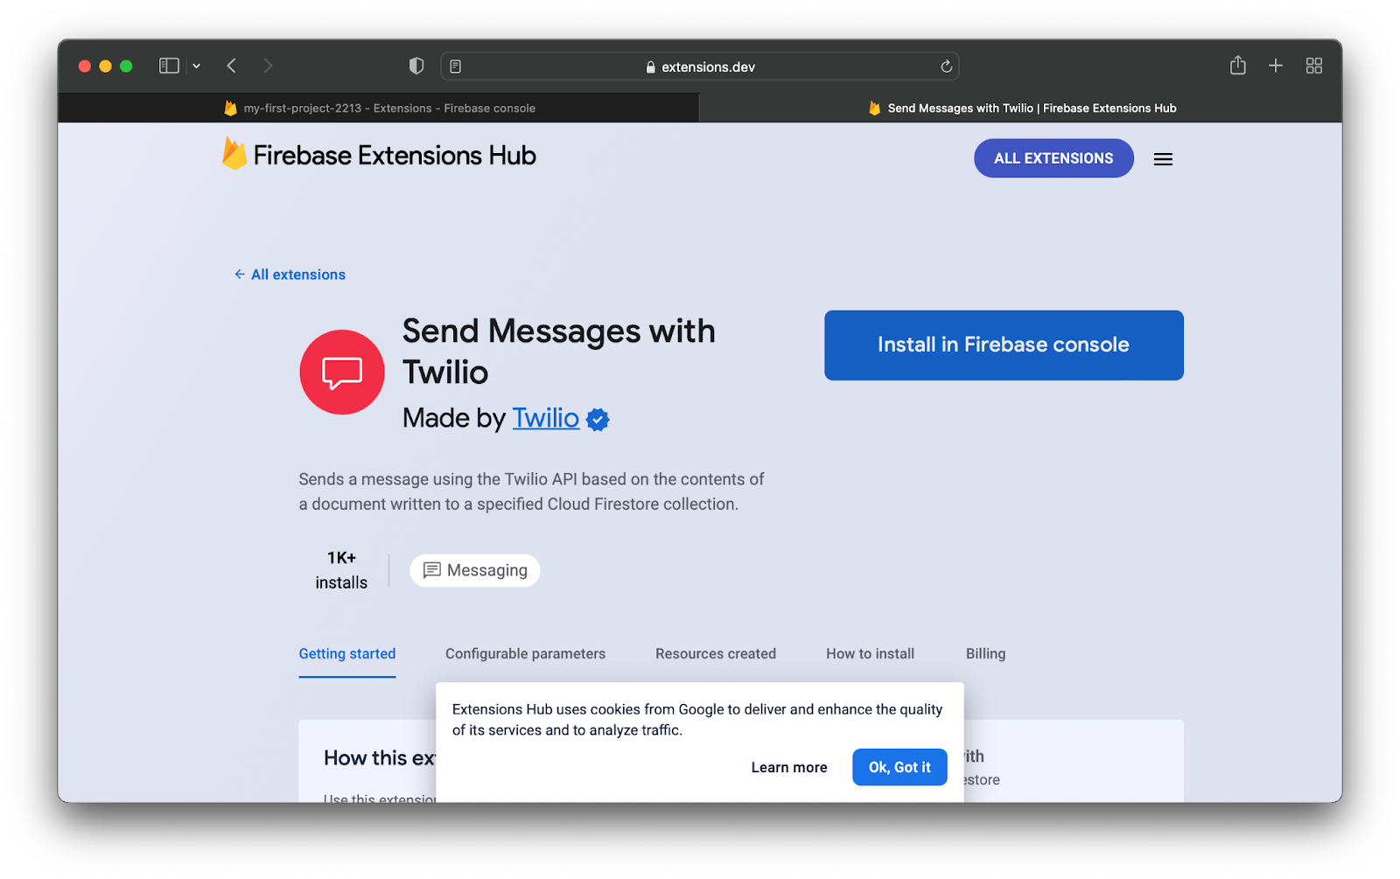Open the Firebase Extensions Hub title link

[x=395, y=156]
